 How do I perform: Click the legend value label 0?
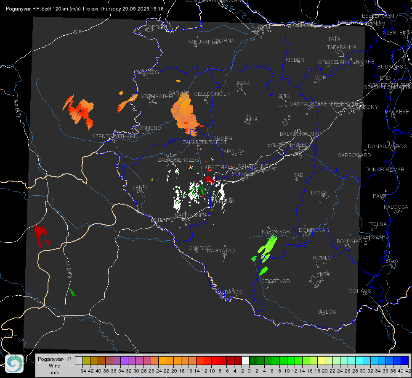point(249,371)
